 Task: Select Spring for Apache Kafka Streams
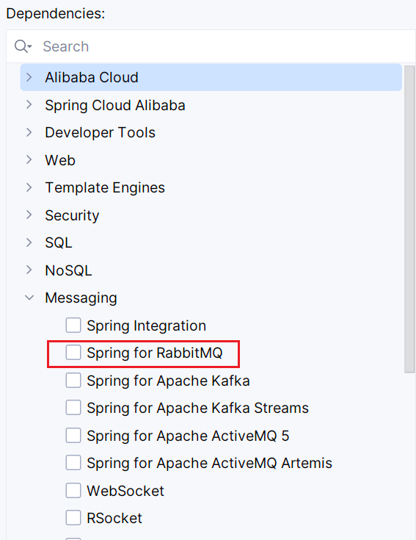[73, 408]
